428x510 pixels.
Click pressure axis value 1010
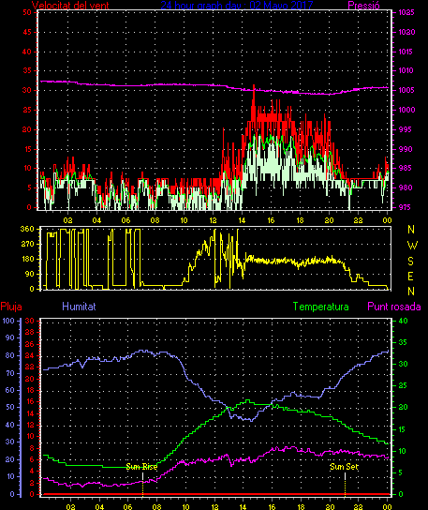pos(406,70)
